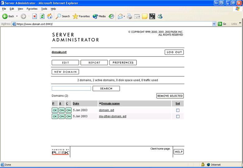243x168 pixels.
Task: Click the domain search text field
Action: (x=71, y=88)
